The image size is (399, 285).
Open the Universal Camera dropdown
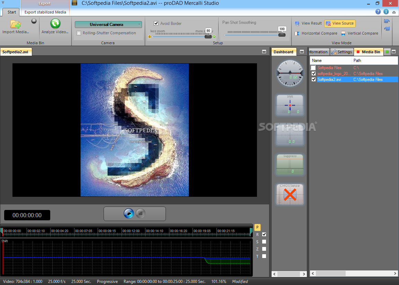108,25
